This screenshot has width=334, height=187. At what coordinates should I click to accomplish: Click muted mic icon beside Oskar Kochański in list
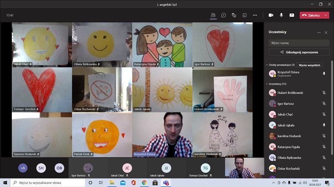tap(324, 169)
